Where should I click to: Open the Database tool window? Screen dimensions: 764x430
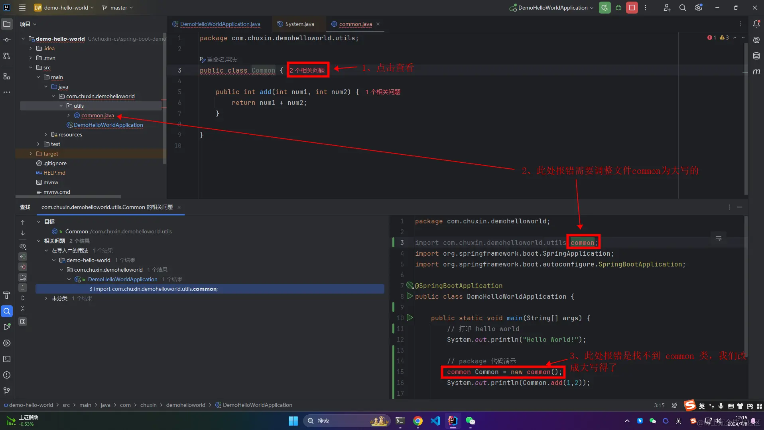coord(756,56)
